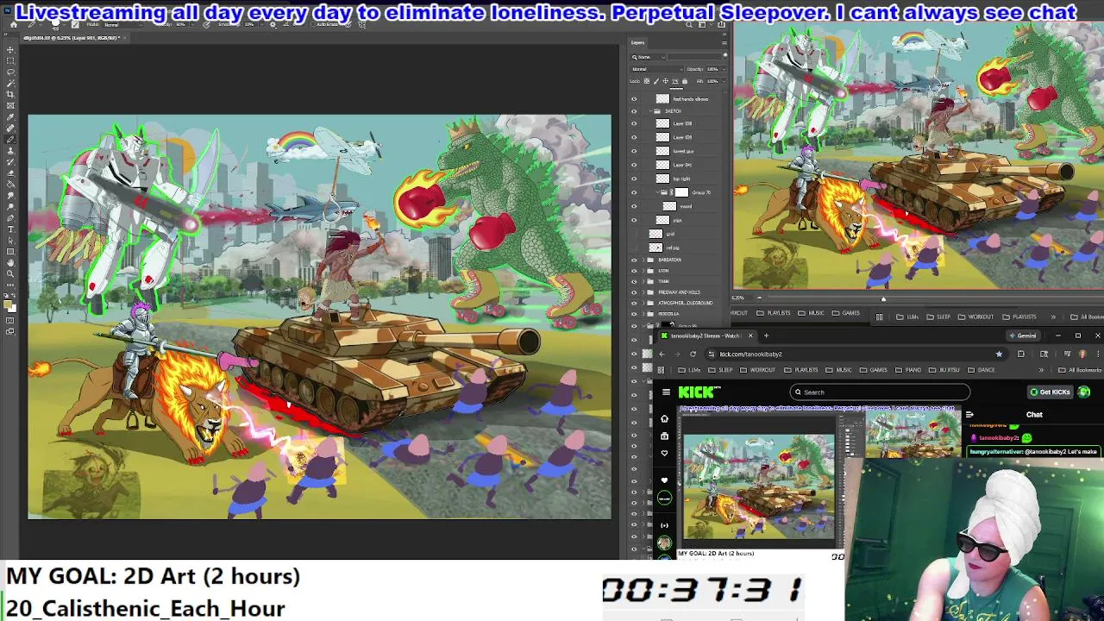Viewport: 1104px width, 621px height.
Task: Select the Eyedropper tool
Action: pyautogui.click(x=10, y=117)
